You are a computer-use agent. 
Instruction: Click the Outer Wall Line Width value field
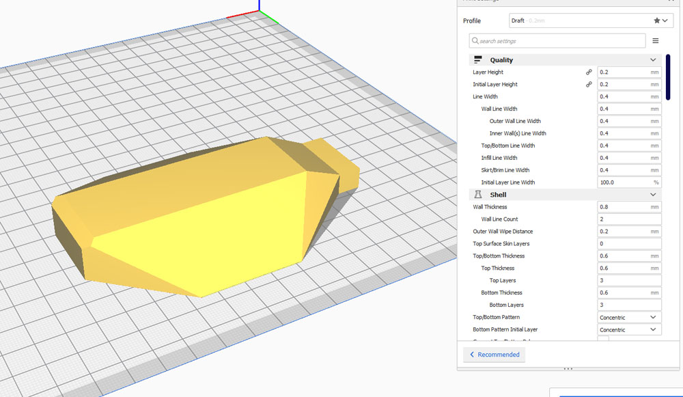click(629, 121)
